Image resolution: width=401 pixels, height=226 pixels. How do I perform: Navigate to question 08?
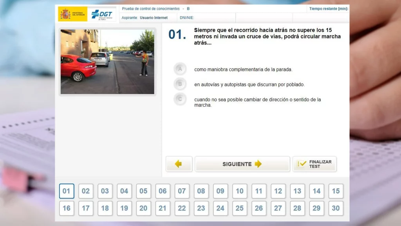pos(201,191)
